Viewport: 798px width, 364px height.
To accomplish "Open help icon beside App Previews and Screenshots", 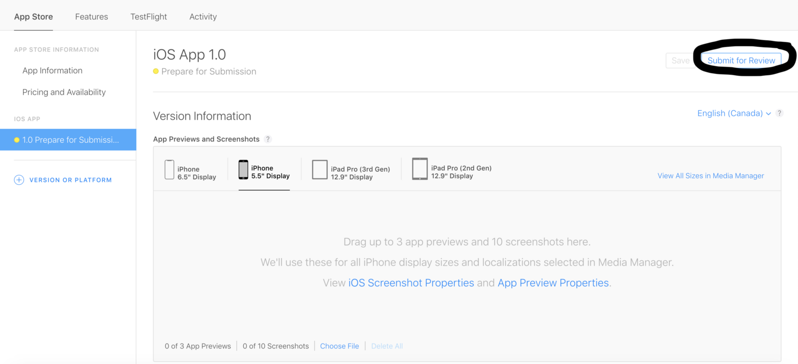I will [268, 139].
